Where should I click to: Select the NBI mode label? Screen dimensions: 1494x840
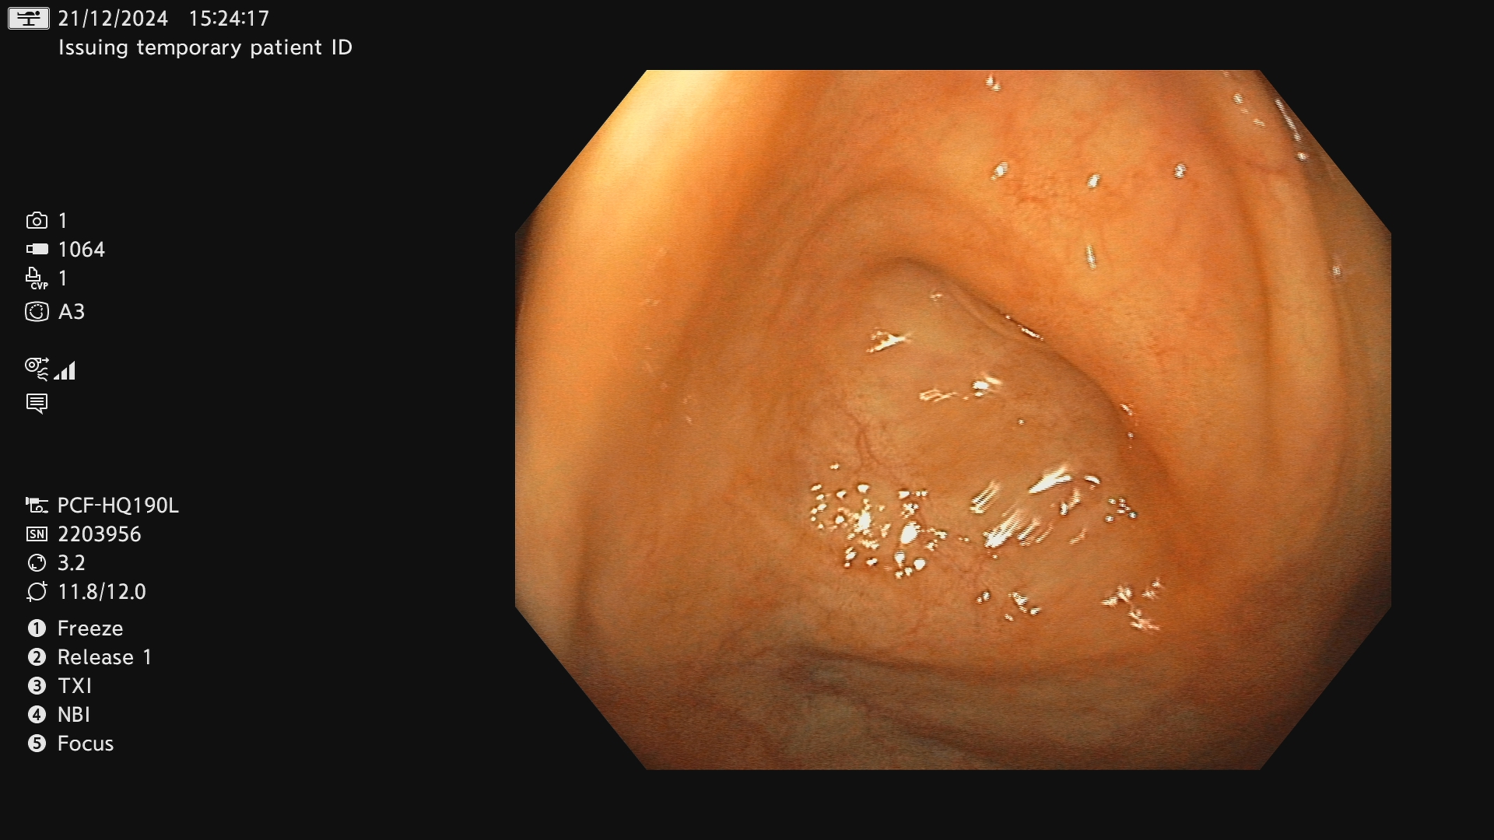coord(74,715)
